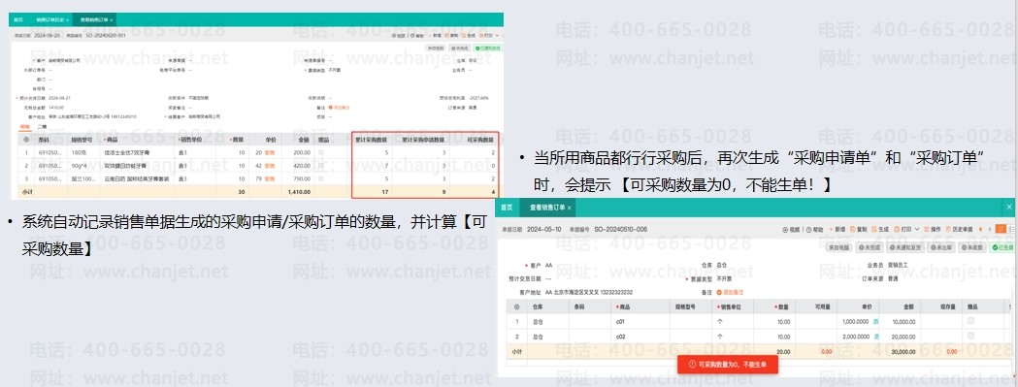Click the orange previous-record arrow in lower toolbar
Image resolution: width=1018 pixels, height=387 pixels.
pyautogui.click(x=980, y=229)
